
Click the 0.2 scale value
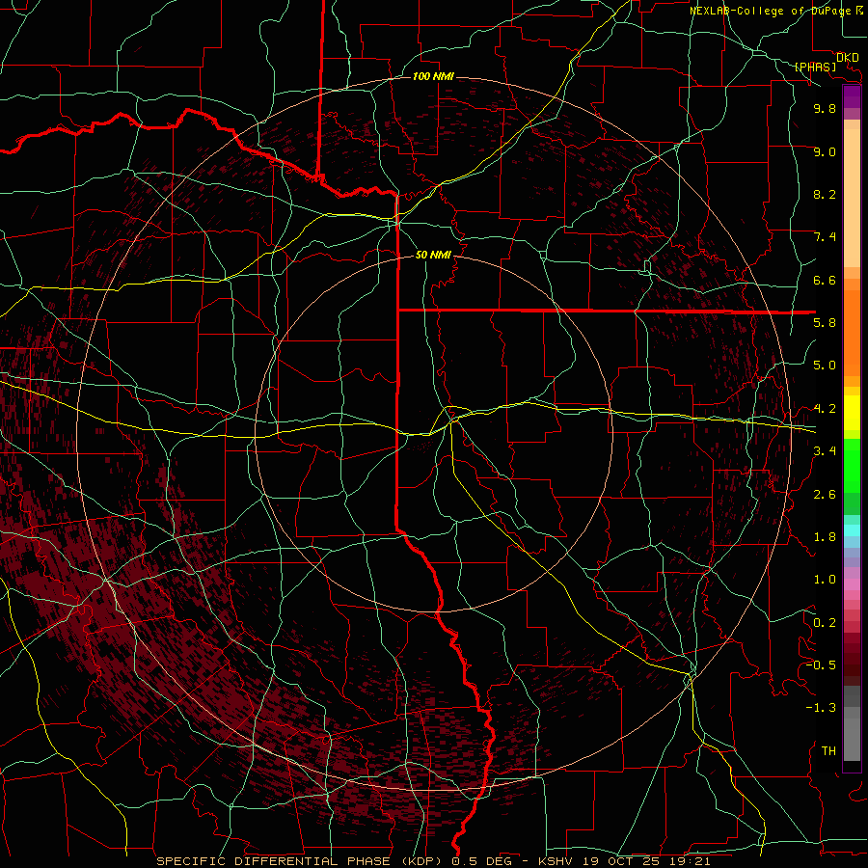point(825,623)
